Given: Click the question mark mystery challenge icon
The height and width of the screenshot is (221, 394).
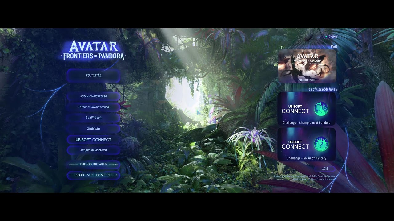Looking at the screenshot, I should click(x=321, y=144).
